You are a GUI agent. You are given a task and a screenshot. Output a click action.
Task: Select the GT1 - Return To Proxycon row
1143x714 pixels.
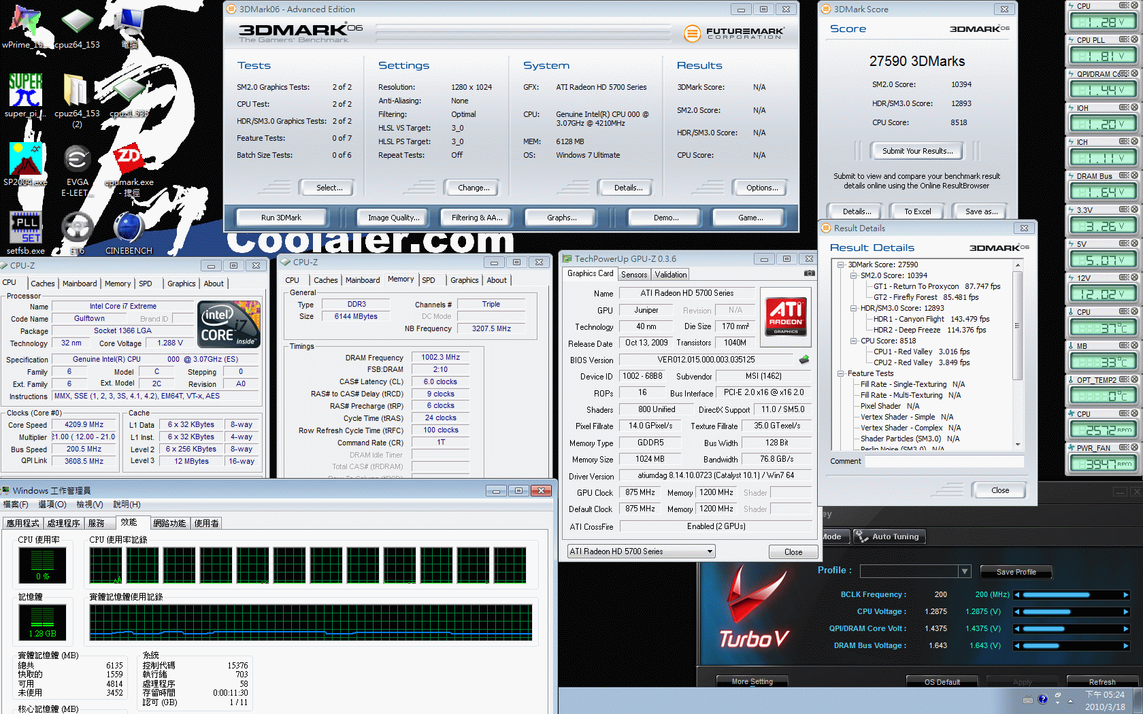(937, 286)
